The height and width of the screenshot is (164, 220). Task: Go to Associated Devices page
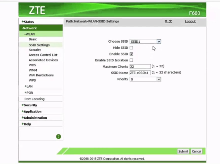point(43,60)
